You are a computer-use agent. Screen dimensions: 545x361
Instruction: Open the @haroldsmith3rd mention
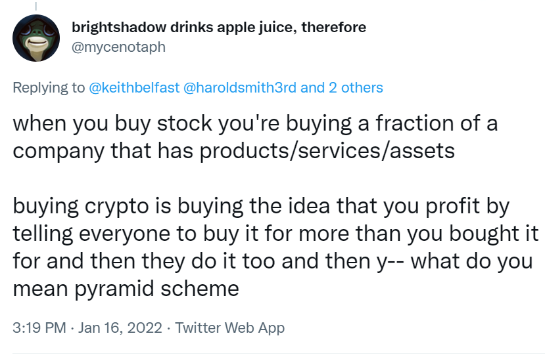[239, 88]
